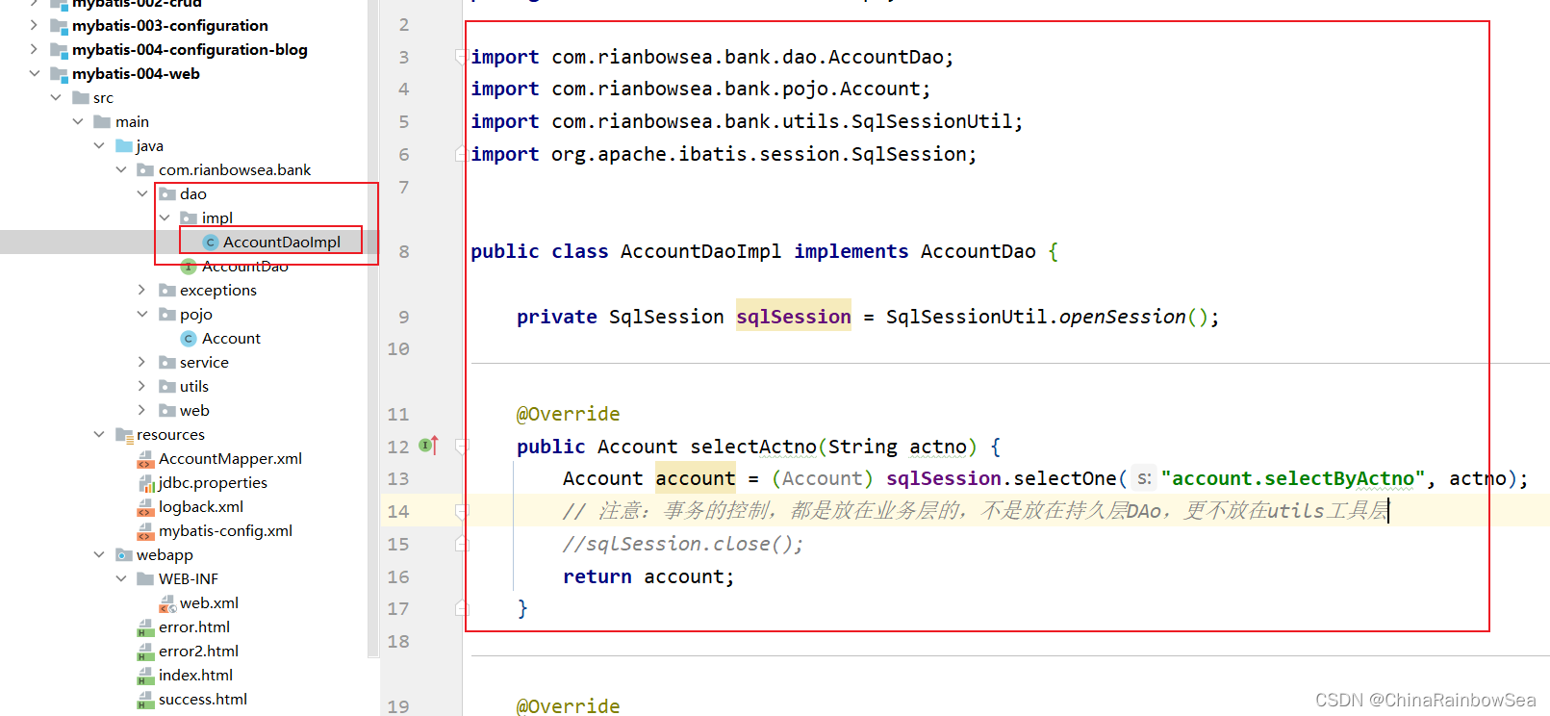Click the webapp folder icon
The width and height of the screenshot is (1550, 716).
click(x=124, y=555)
